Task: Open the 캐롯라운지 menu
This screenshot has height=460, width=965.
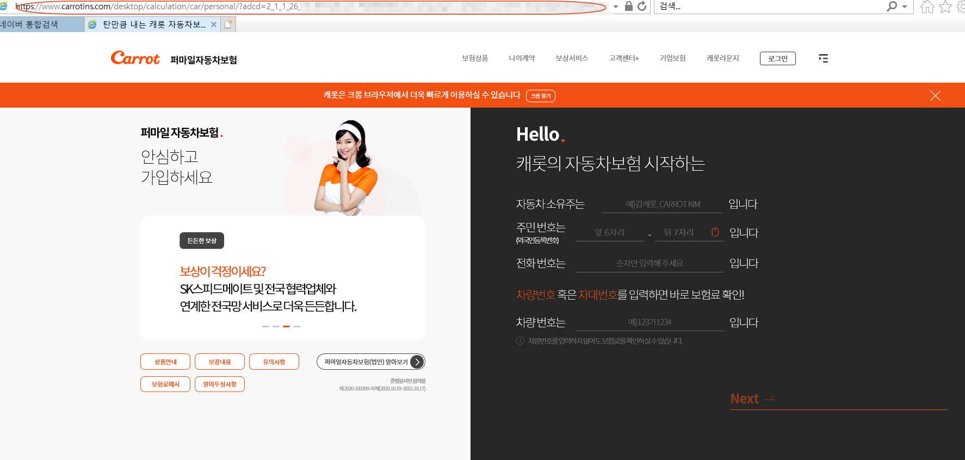Action: point(722,58)
